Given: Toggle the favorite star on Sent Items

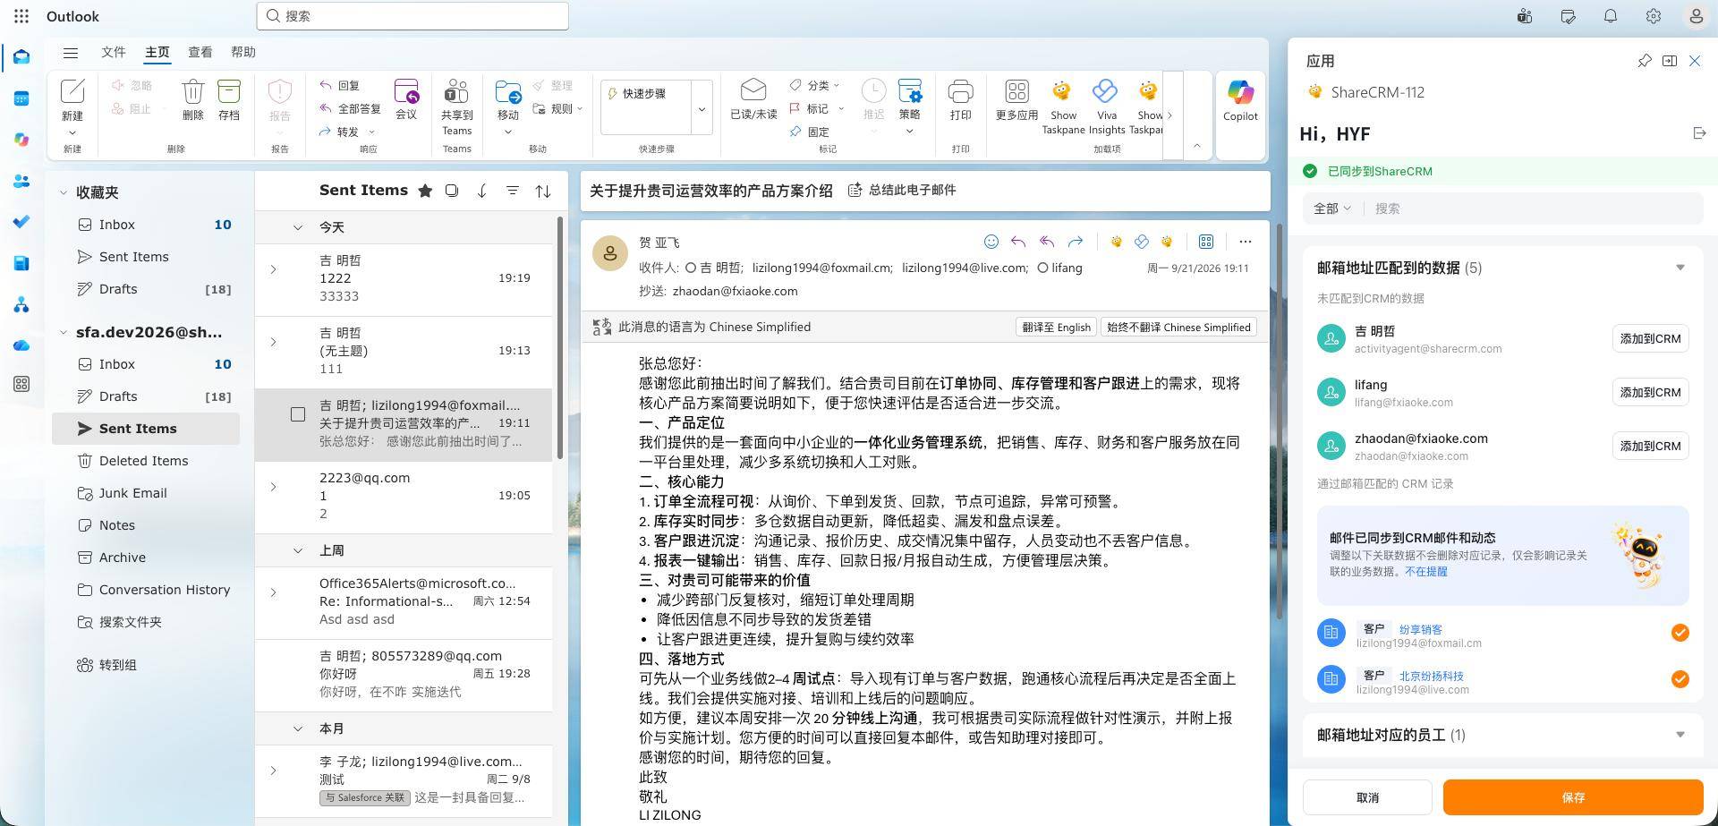Looking at the screenshot, I should pyautogui.click(x=425, y=191).
